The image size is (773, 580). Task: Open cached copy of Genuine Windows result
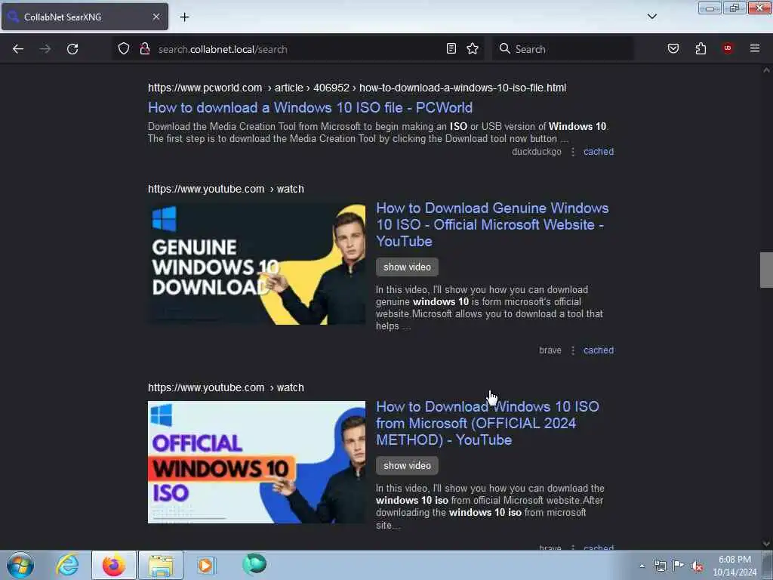coord(599,350)
